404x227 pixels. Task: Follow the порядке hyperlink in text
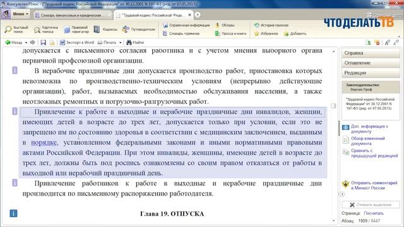44,143
